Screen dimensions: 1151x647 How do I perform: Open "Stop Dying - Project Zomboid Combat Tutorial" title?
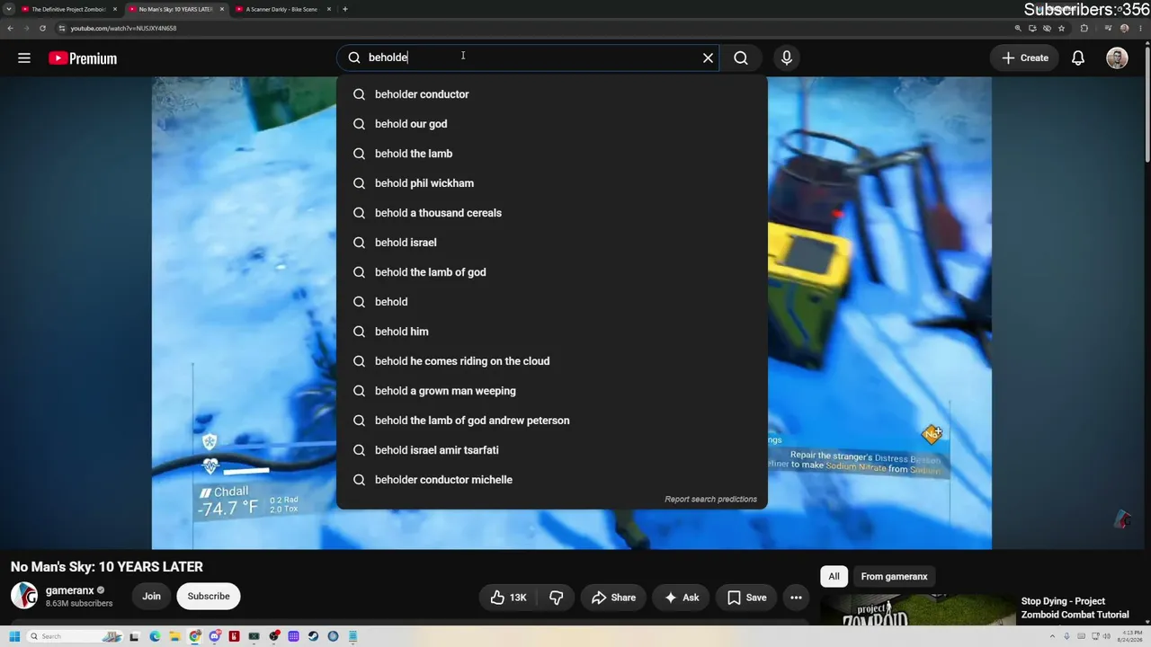tap(1075, 607)
